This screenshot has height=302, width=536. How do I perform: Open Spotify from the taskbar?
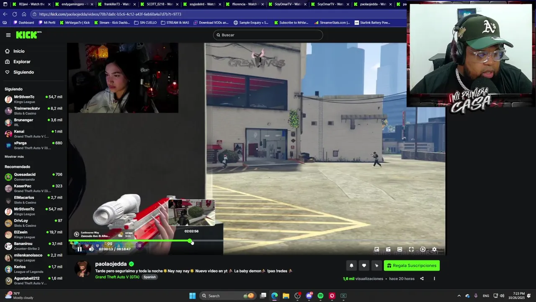(x=320, y=296)
